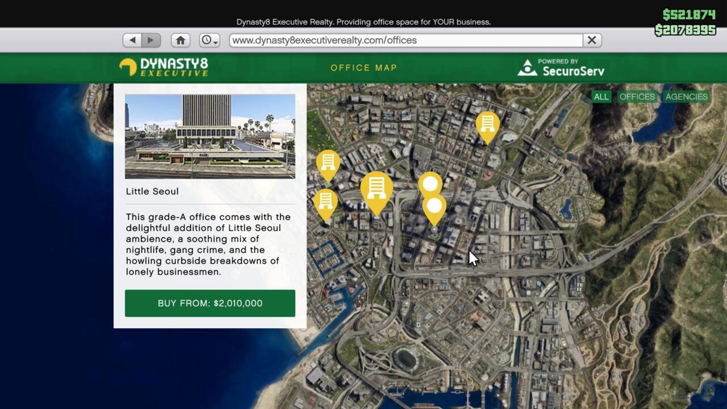
Task: Go back using the browser back arrow
Action: (x=132, y=40)
